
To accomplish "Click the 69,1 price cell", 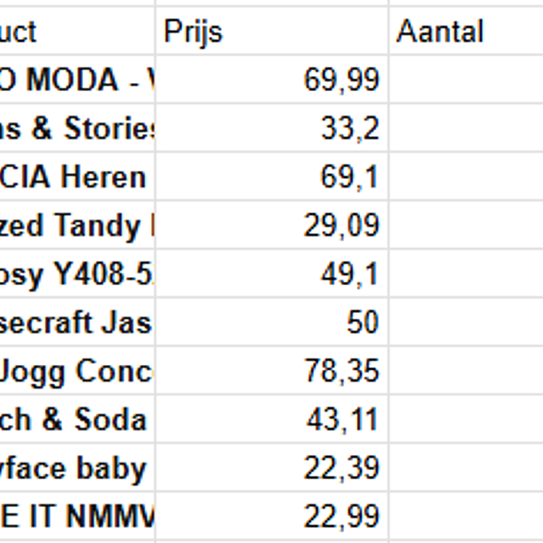I will click(x=271, y=177).
